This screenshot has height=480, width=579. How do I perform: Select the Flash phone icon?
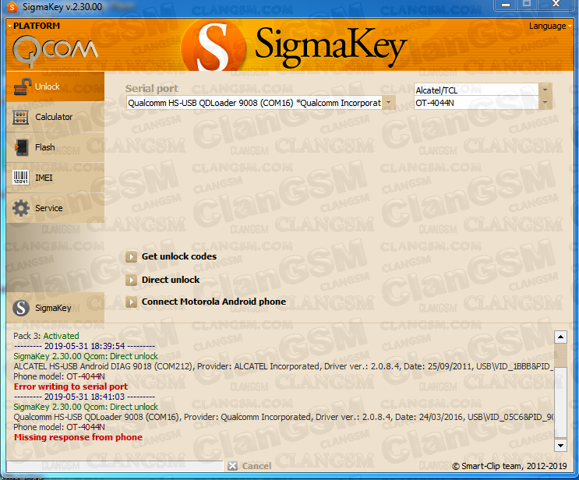21,147
